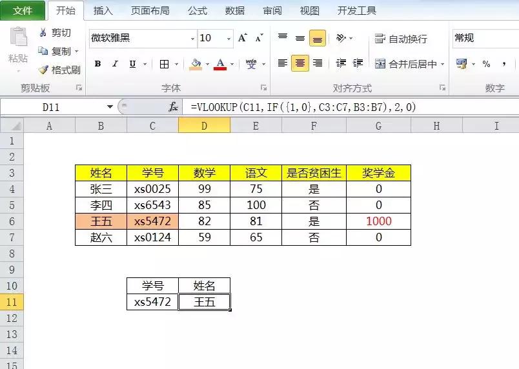Expand fill color dropdown arrow

(x=207, y=64)
